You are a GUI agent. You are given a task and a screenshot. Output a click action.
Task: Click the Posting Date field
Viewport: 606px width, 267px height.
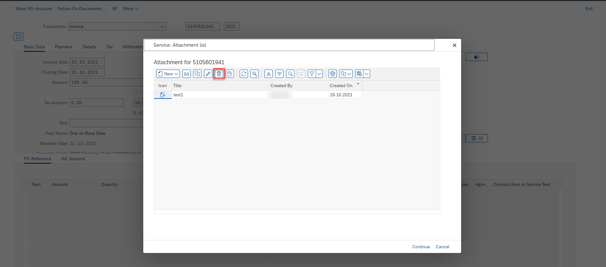click(87, 72)
